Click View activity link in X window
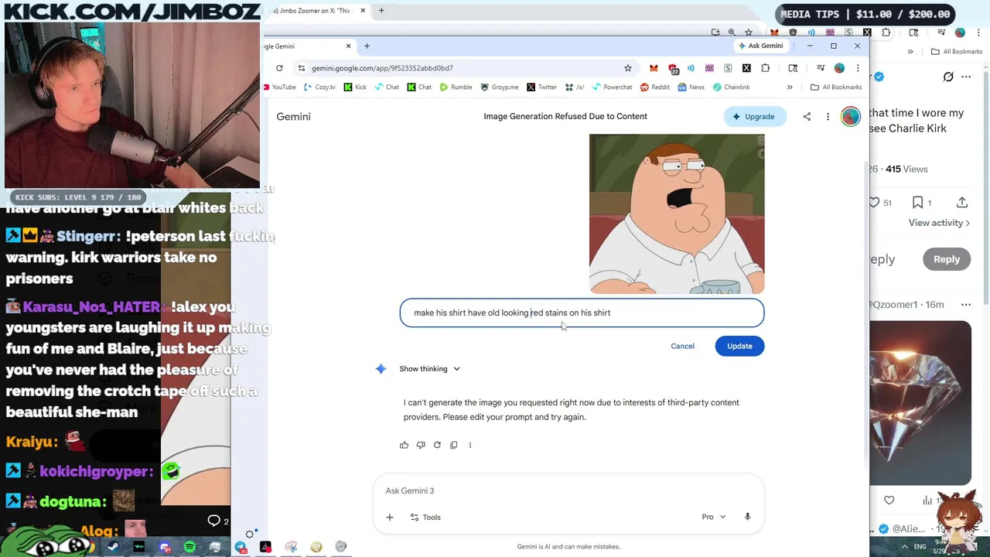990x557 pixels. 939,223
